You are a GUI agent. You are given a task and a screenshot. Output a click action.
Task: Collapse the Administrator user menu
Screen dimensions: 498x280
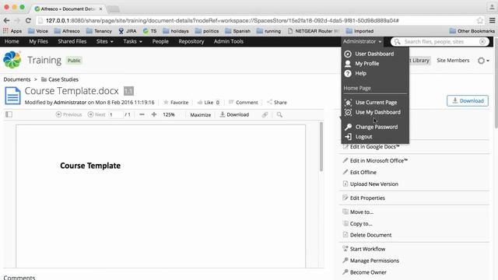[362, 41]
